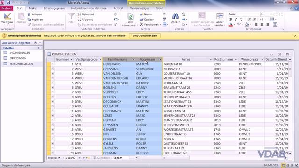The image size is (299, 168).
Task: Click Inhoud inschakelen button
Action: (145, 36)
